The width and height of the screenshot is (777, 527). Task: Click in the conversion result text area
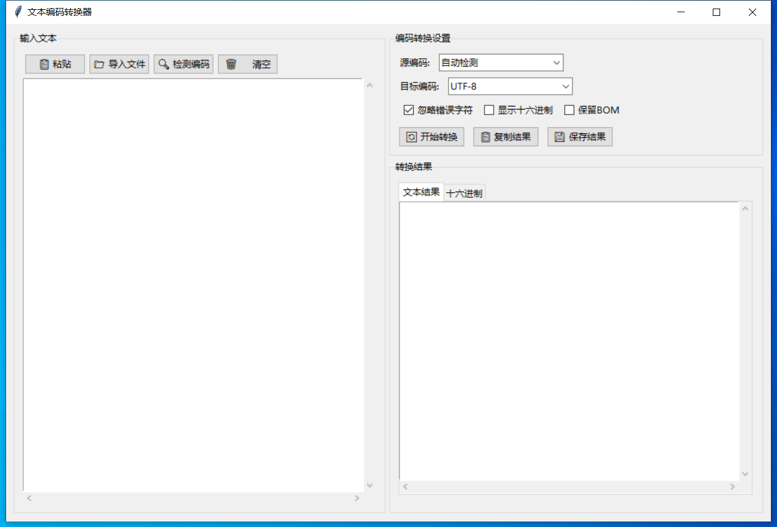(569, 341)
